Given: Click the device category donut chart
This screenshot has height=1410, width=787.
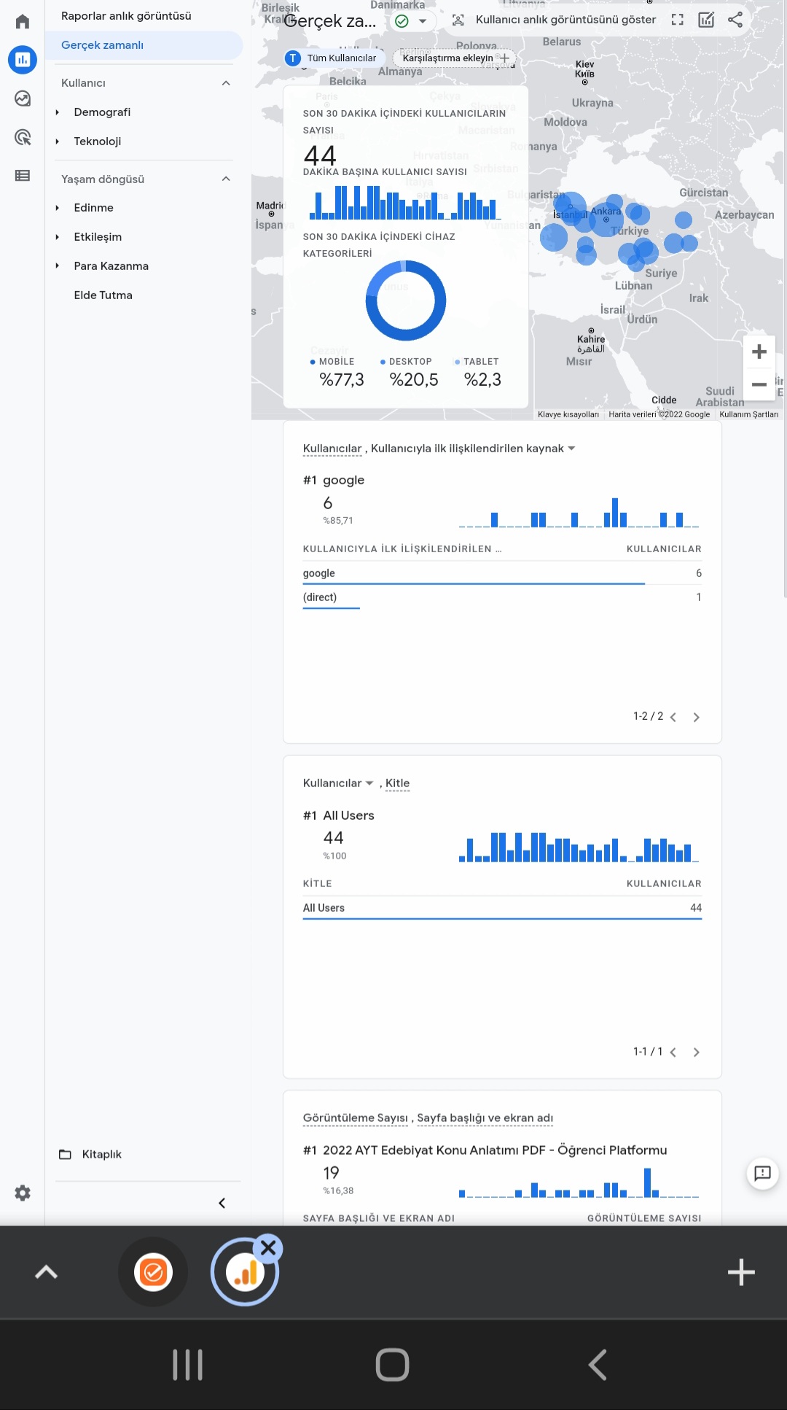Looking at the screenshot, I should click(x=405, y=301).
